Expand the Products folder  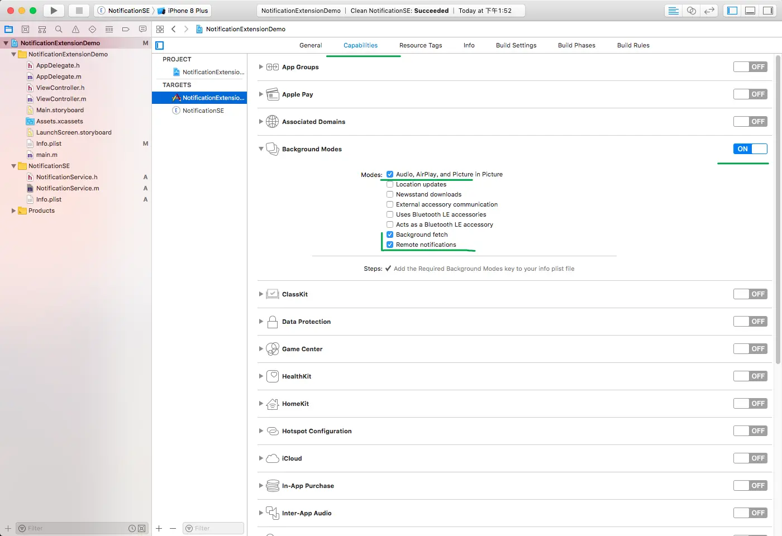point(13,210)
